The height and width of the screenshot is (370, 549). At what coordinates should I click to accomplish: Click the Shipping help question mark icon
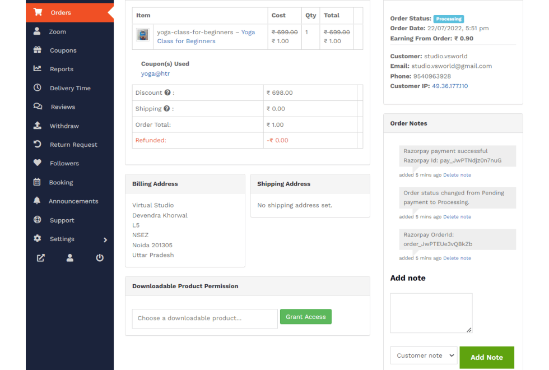click(167, 109)
